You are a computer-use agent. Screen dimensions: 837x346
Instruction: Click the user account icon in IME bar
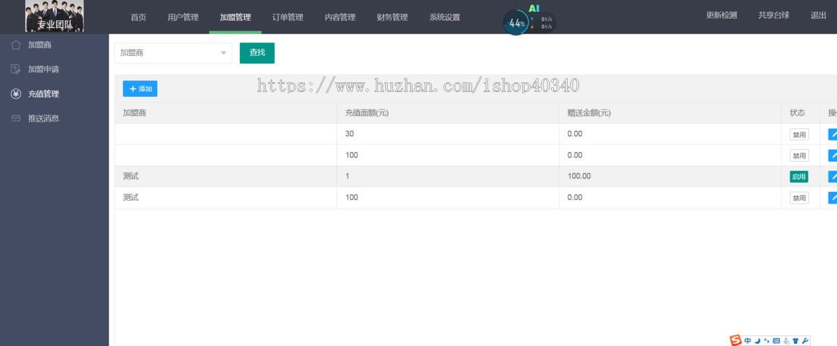(x=786, y=341)
